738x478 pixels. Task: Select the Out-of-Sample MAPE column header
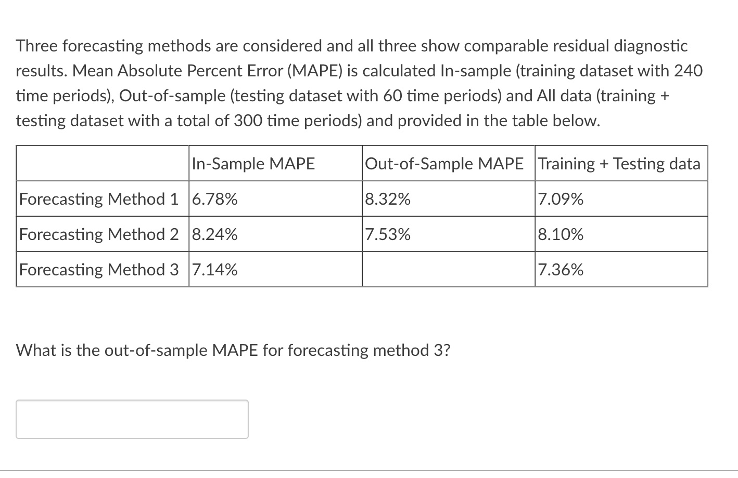(x=443, y=163)
